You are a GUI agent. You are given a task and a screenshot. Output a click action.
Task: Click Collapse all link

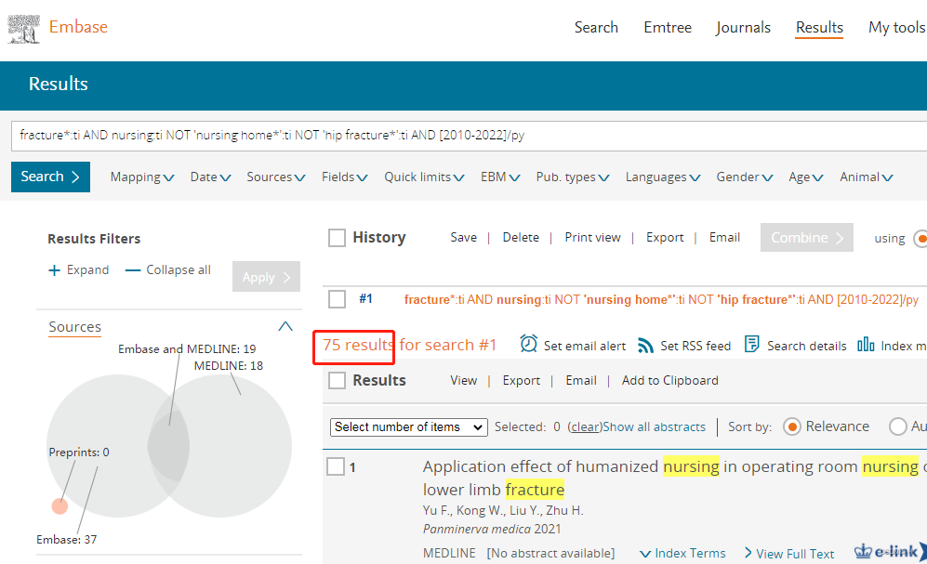pyautogui.click(x=178, y=269)
